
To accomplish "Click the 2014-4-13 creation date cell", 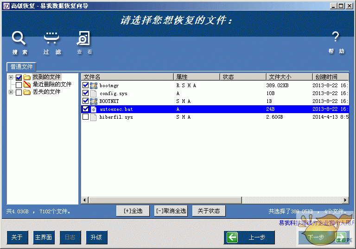I will coord(331,117).
